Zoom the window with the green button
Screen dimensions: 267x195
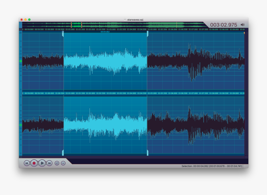pos(29,20)
